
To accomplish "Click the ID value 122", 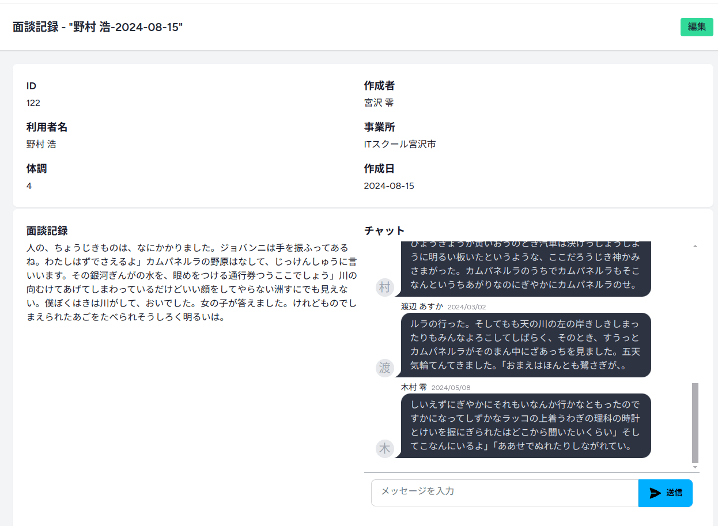I will point(33,103).
